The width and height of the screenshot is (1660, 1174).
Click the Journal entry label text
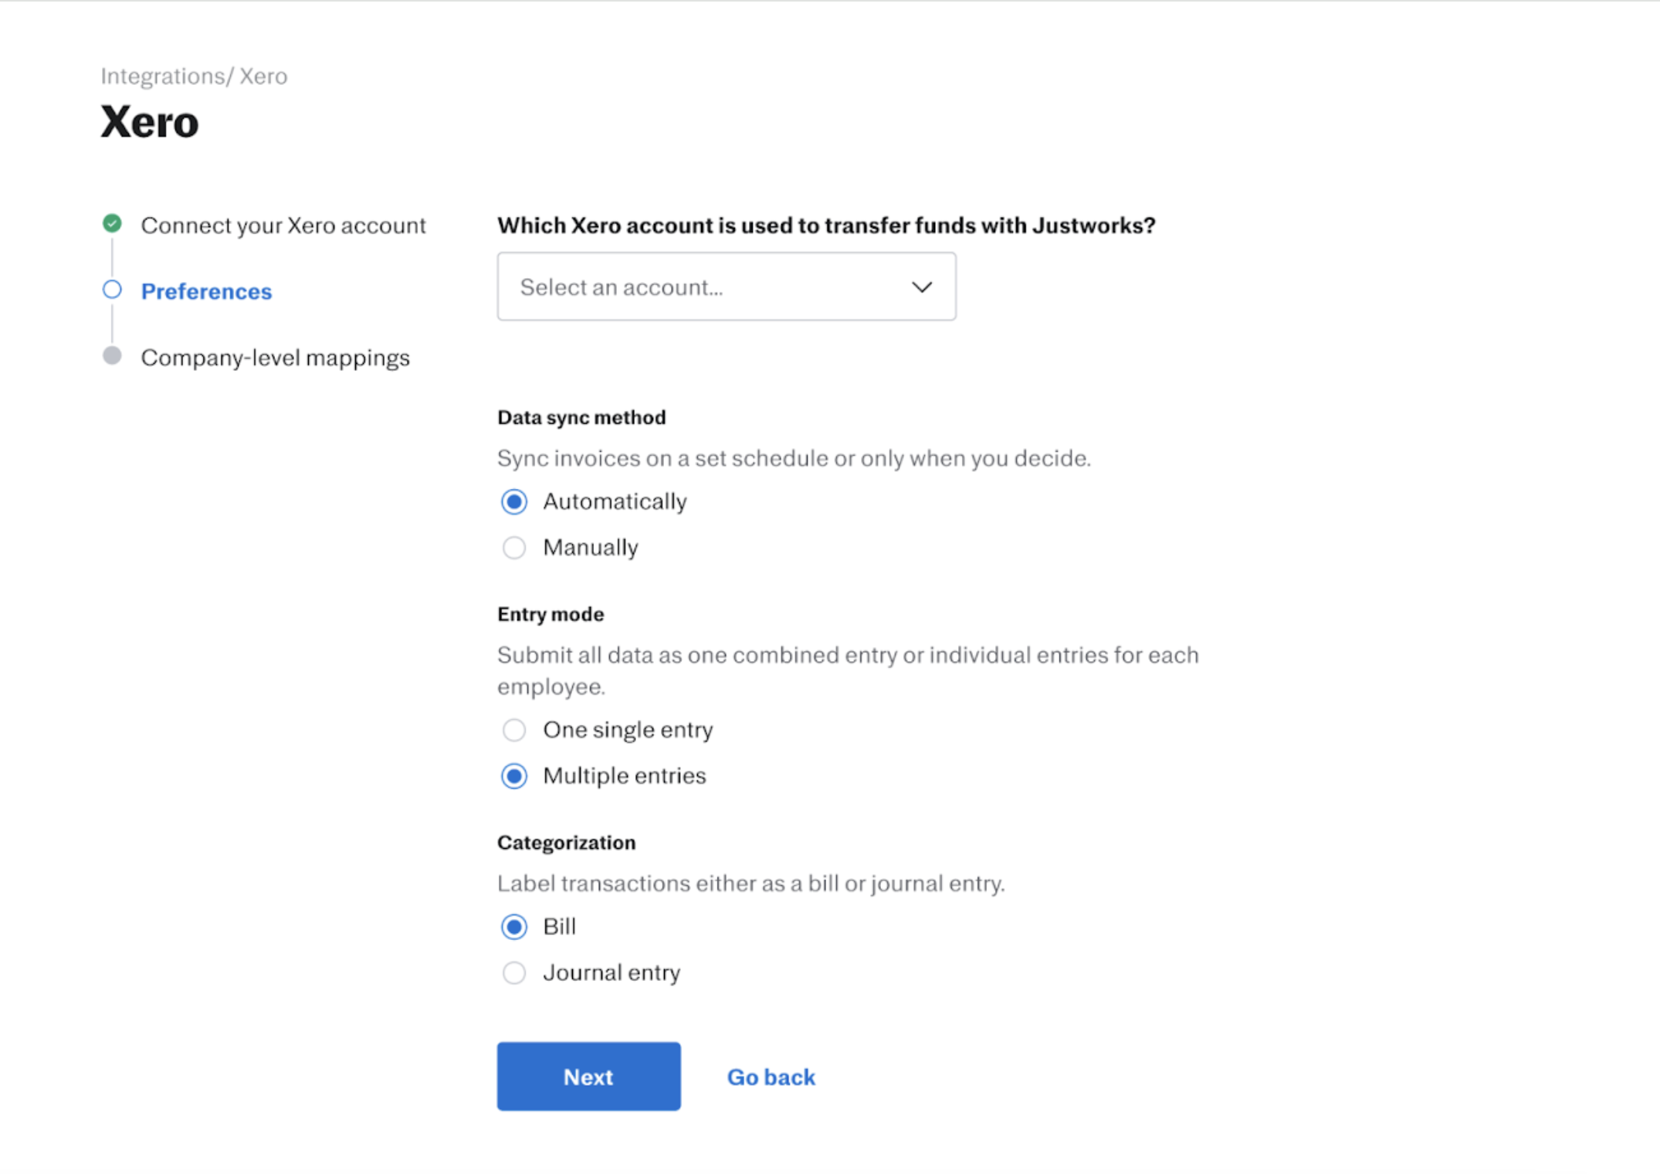coord(611,972)
